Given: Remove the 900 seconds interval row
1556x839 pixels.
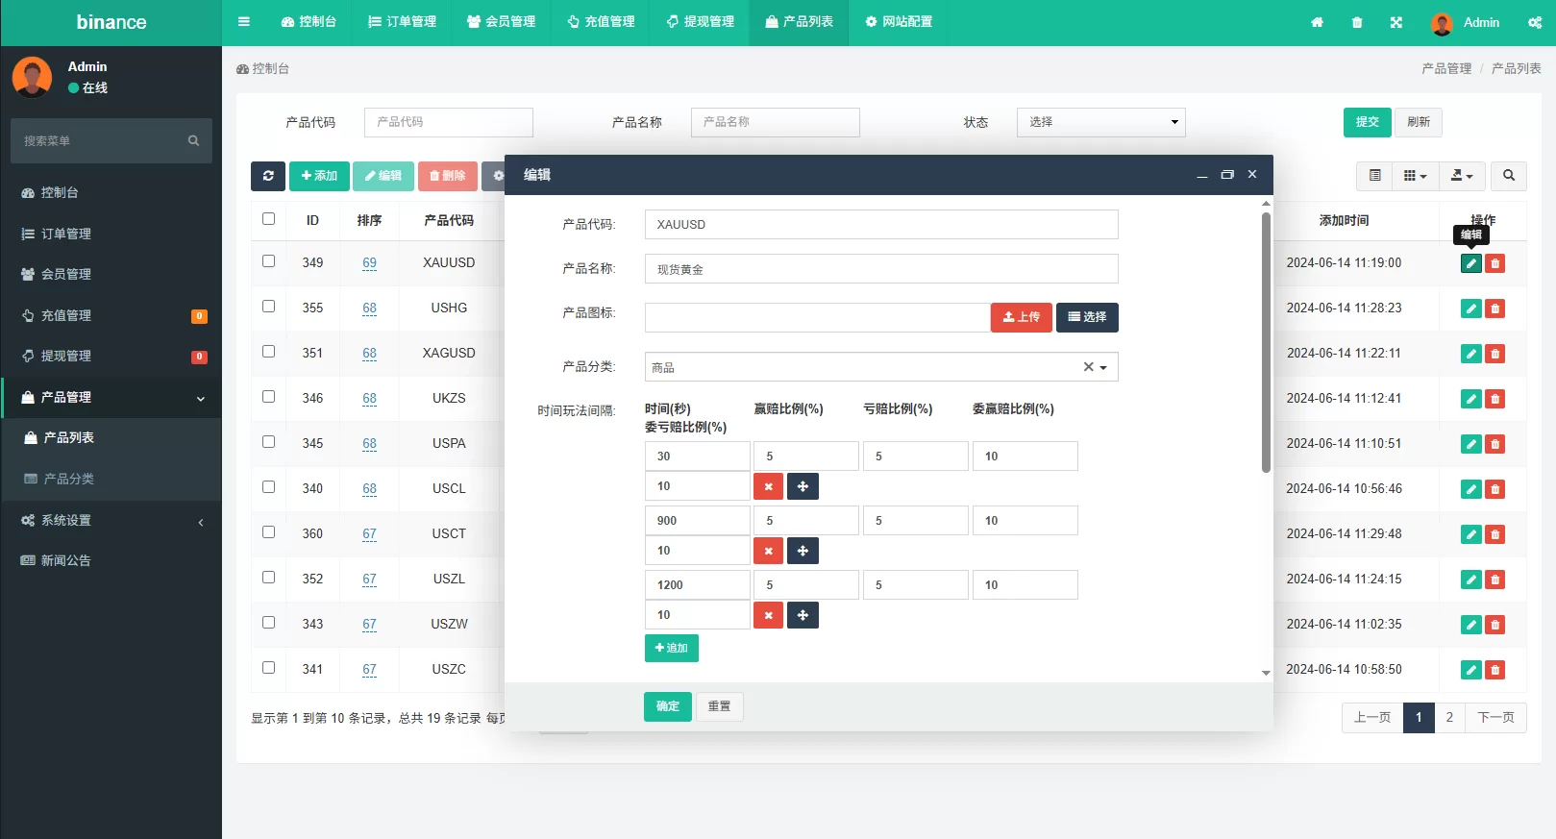Looking at the screenshot, I should click(768, 551).
